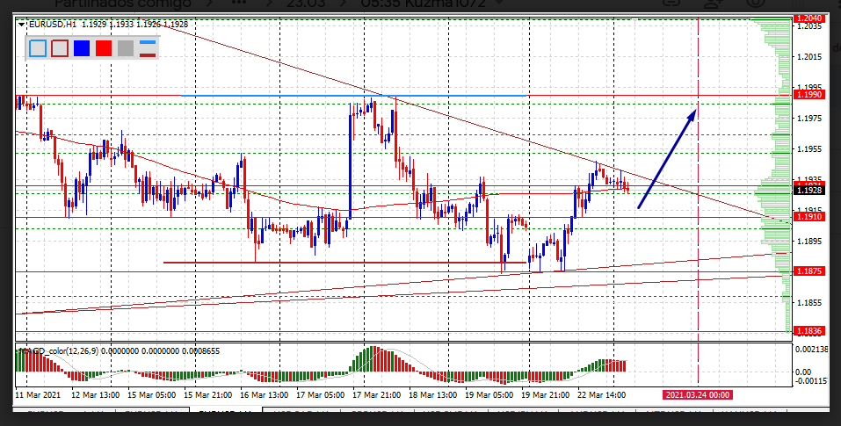This screenshot has width=841, height=426.
Task: Click the blue and red lines icon
Action: (x=148, y=48)
